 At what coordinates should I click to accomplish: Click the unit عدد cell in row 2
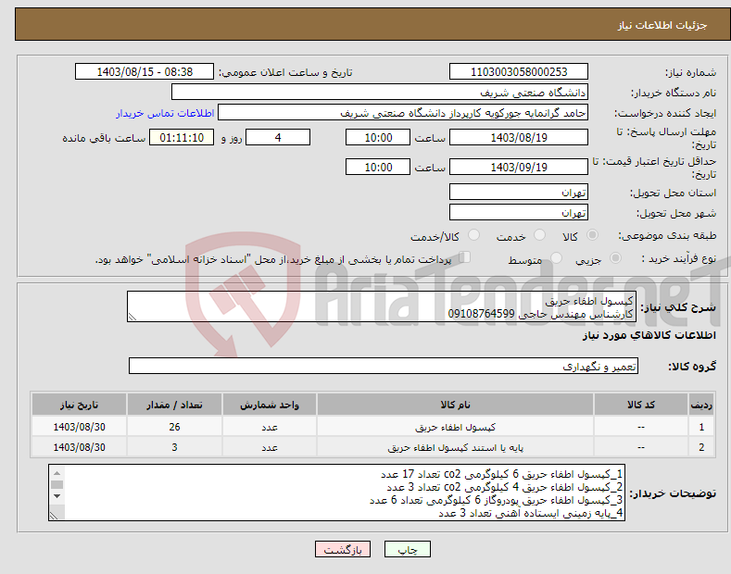pos(269,447)
